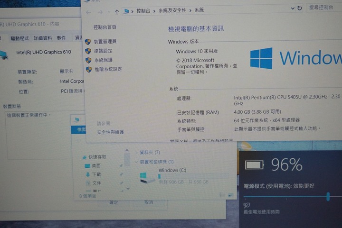Click the Windows (C:) capacity bar

coord(193,176)
